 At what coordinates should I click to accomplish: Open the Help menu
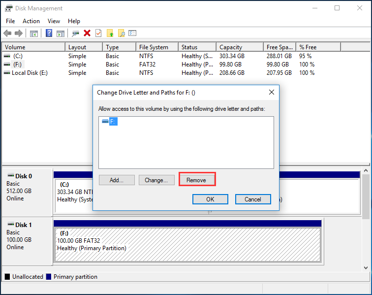tap(74, 21)
